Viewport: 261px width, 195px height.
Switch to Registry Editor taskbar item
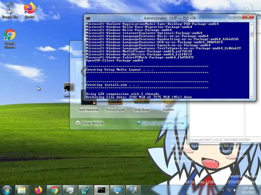[x=86, y=190]
